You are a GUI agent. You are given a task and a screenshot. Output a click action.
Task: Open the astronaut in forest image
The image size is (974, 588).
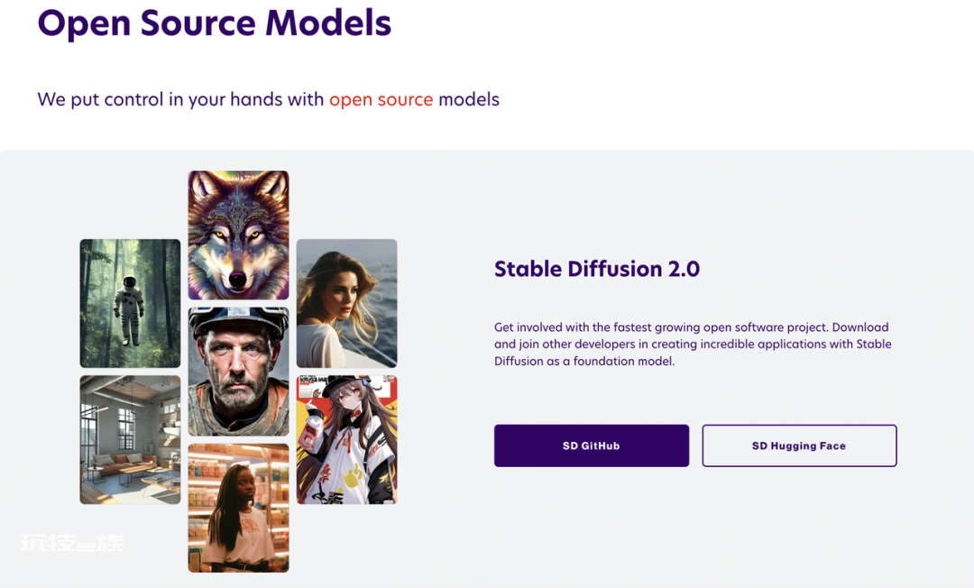point(130,303)
